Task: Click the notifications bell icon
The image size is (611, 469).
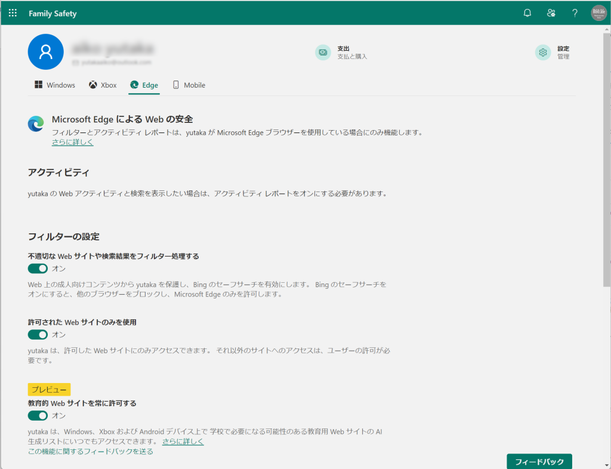Action: [x=527, y=13]
